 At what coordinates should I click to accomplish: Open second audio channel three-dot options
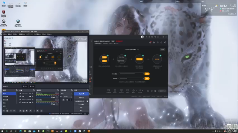(x=57, y=104)
